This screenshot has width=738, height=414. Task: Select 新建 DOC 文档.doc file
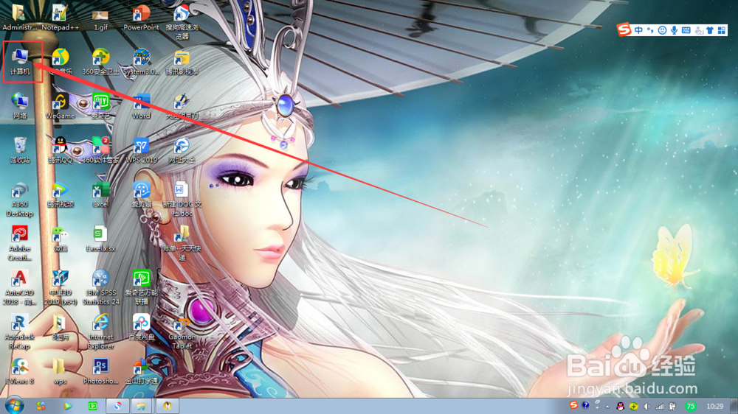182,199
